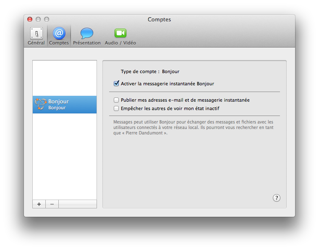Open help with the question mark button
The image size is (319, 250).
click(276, 198)
